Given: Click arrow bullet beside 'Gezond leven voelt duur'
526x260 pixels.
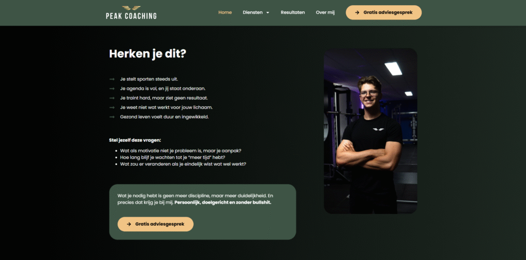Looking at the screenshot, I should [x=112, y=117].
